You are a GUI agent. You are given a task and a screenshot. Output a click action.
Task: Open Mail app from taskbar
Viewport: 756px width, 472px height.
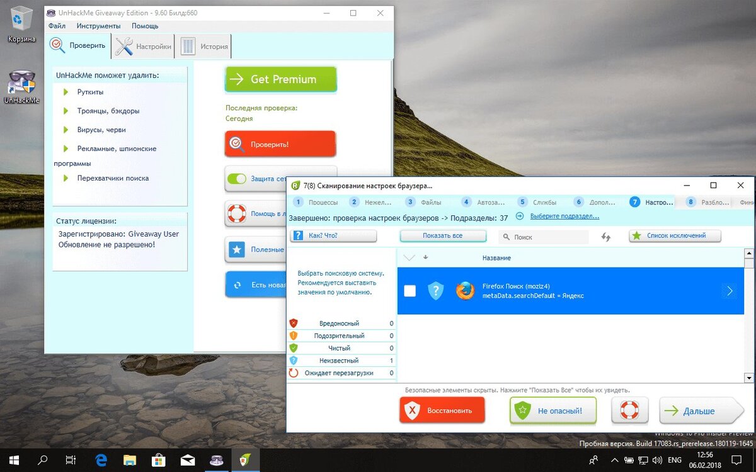coord(188,460)
